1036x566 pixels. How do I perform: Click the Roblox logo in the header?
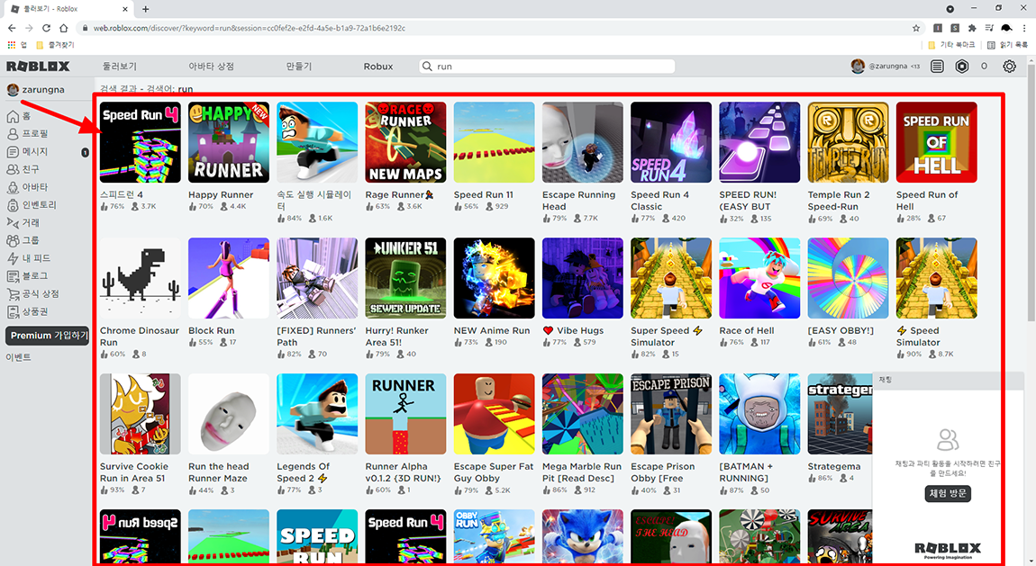pos(38,66)
